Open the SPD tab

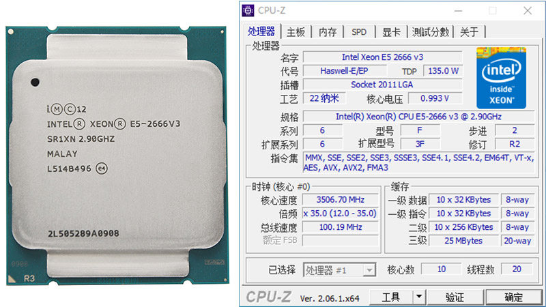pyautogui.click(x=359, y=32)
